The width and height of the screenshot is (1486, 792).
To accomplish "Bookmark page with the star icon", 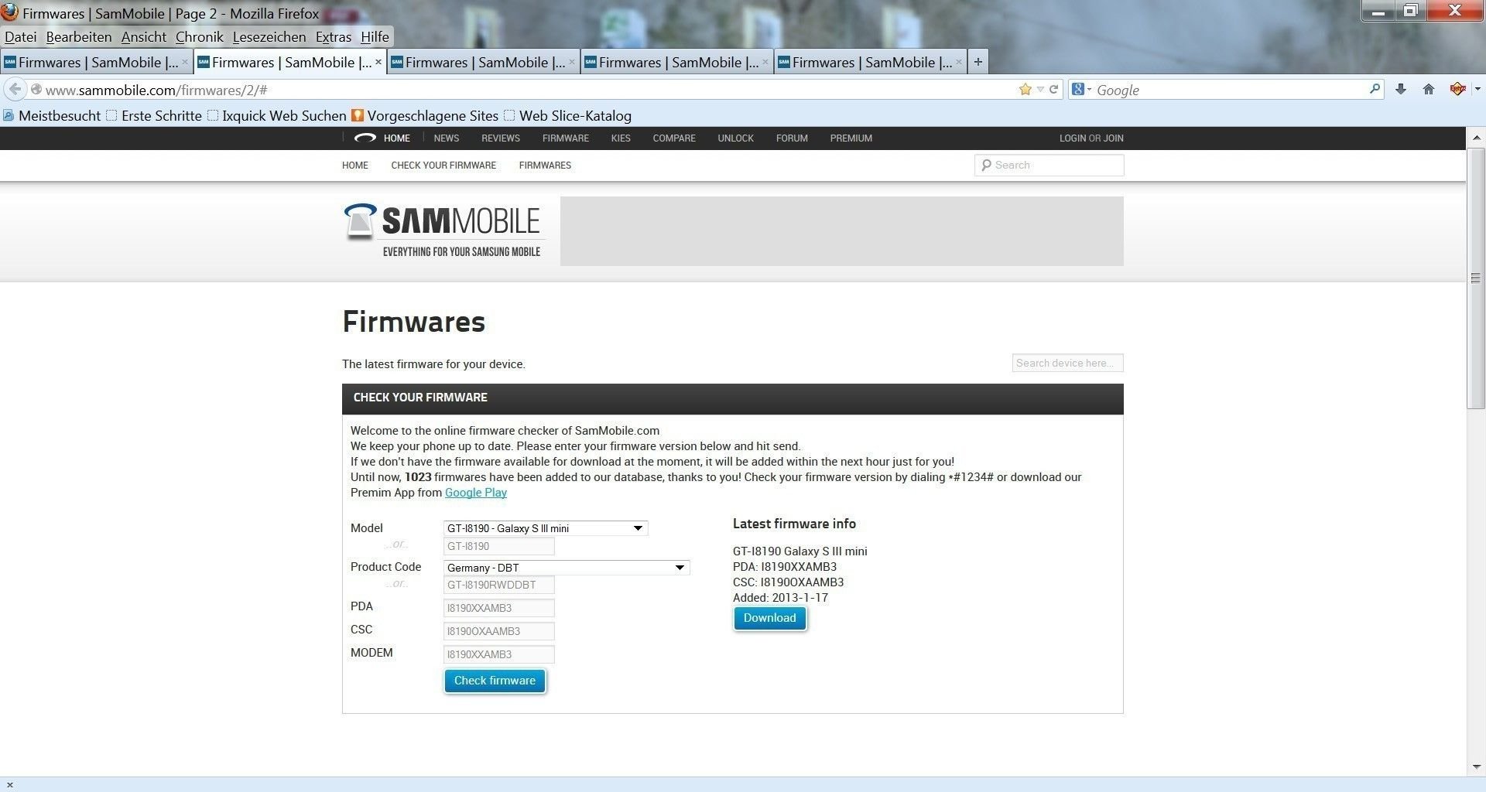I will point(1025,90).
